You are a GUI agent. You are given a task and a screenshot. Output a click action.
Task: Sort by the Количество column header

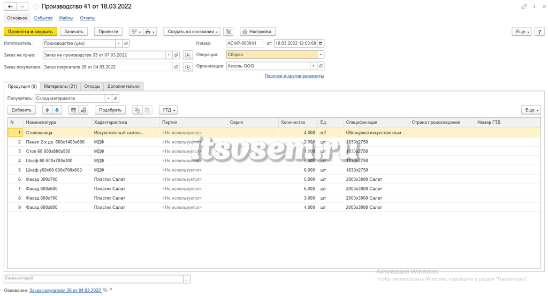click(298, 123)
